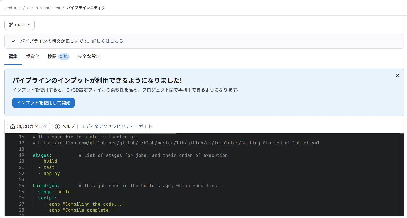This screenshot has width=407, height=218.
Task: Open the エディタアクセシビリティーガイド link
Action: [x=117, y=126]
